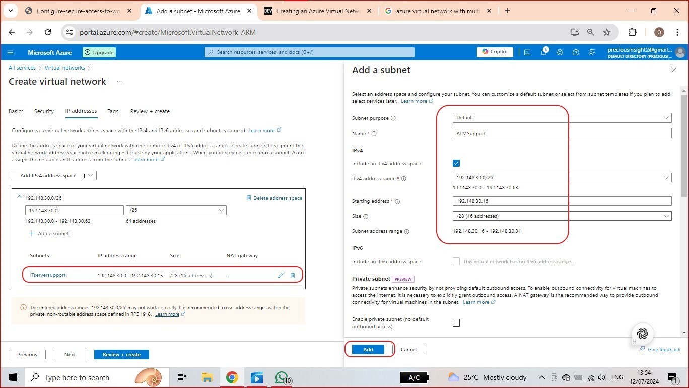The height and width of the screenshot is (388, 689).
Task: Open Windows Start menu
Action: (12, 378)
